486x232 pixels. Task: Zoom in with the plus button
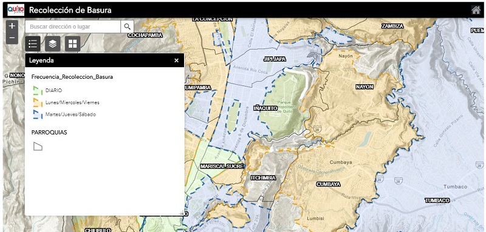point(12,26)
